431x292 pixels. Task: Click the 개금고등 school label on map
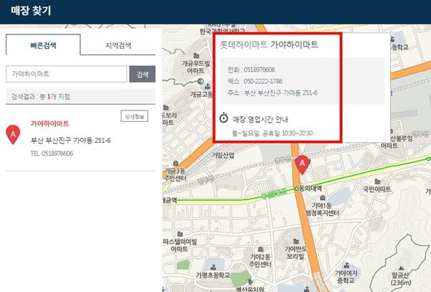[x=201, y=95]
